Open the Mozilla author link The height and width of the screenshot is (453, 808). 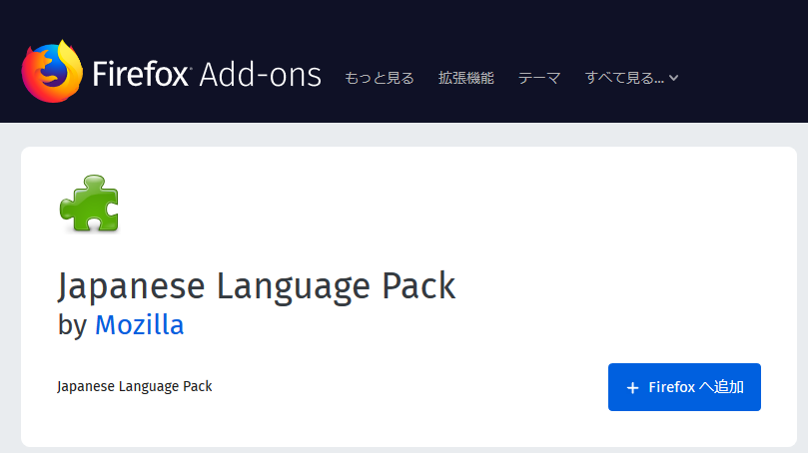(x=139, y=325)
